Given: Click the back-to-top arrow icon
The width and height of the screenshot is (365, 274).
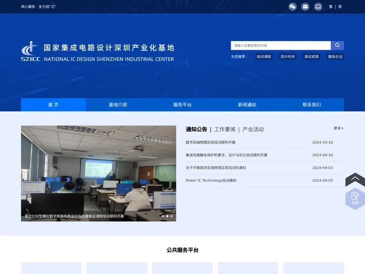Looking at the screenshot, I should [x=355, y=180].
